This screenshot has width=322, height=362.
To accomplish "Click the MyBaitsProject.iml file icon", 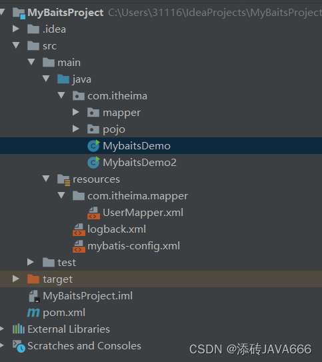I will pos(35,296).
